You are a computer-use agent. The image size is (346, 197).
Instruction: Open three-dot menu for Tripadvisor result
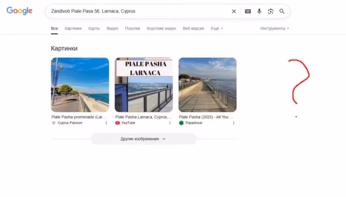(x=234, y=123)
